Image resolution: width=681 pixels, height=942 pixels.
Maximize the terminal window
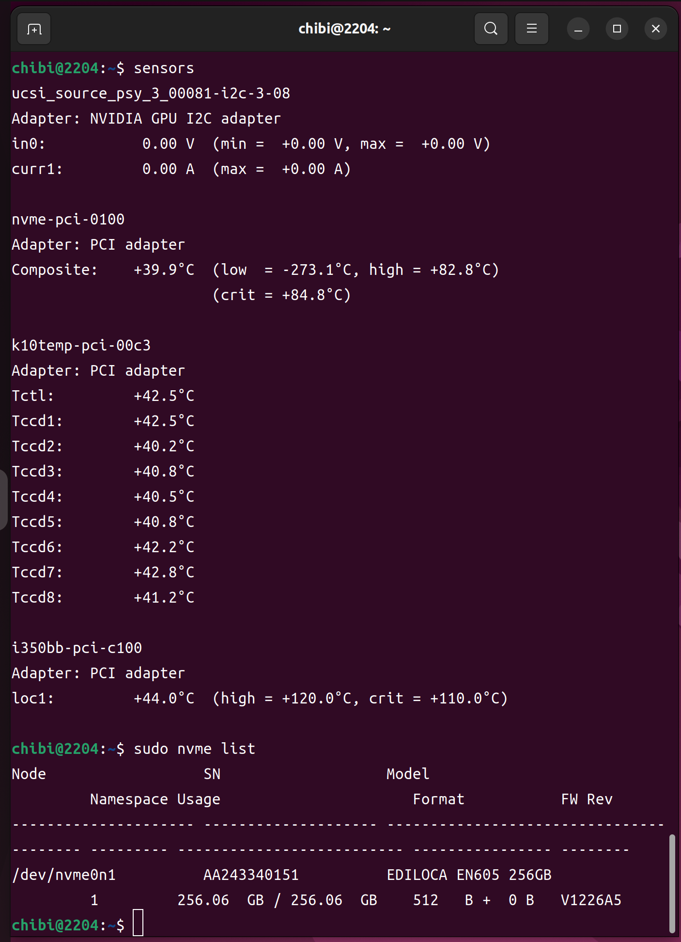[x=617, y=29]
